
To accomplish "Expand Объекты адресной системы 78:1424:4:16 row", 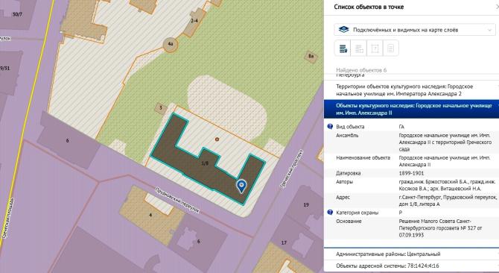I will tap(411, 266).
